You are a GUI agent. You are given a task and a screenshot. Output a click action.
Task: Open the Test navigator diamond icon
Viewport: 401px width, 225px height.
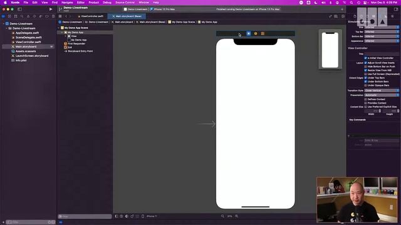tap(34, 16)
